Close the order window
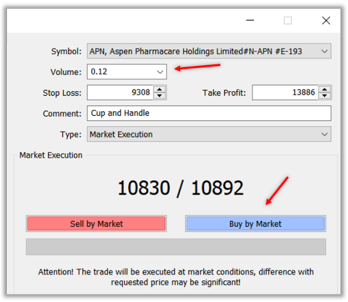The height and width of the screenshot is (302, 348). [x=326, y=21]
